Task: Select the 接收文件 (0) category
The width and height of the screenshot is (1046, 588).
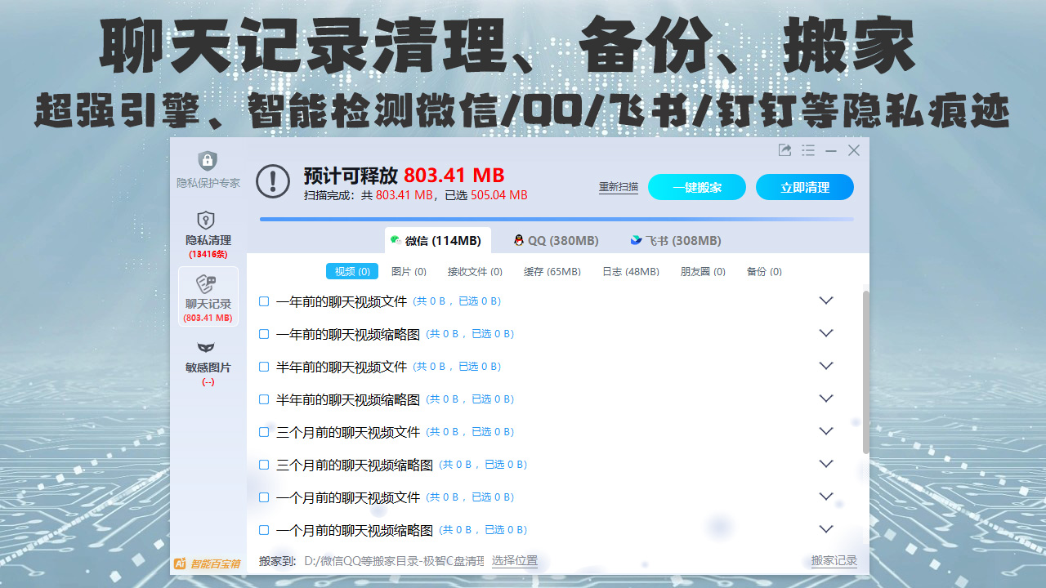Action: 475,271
